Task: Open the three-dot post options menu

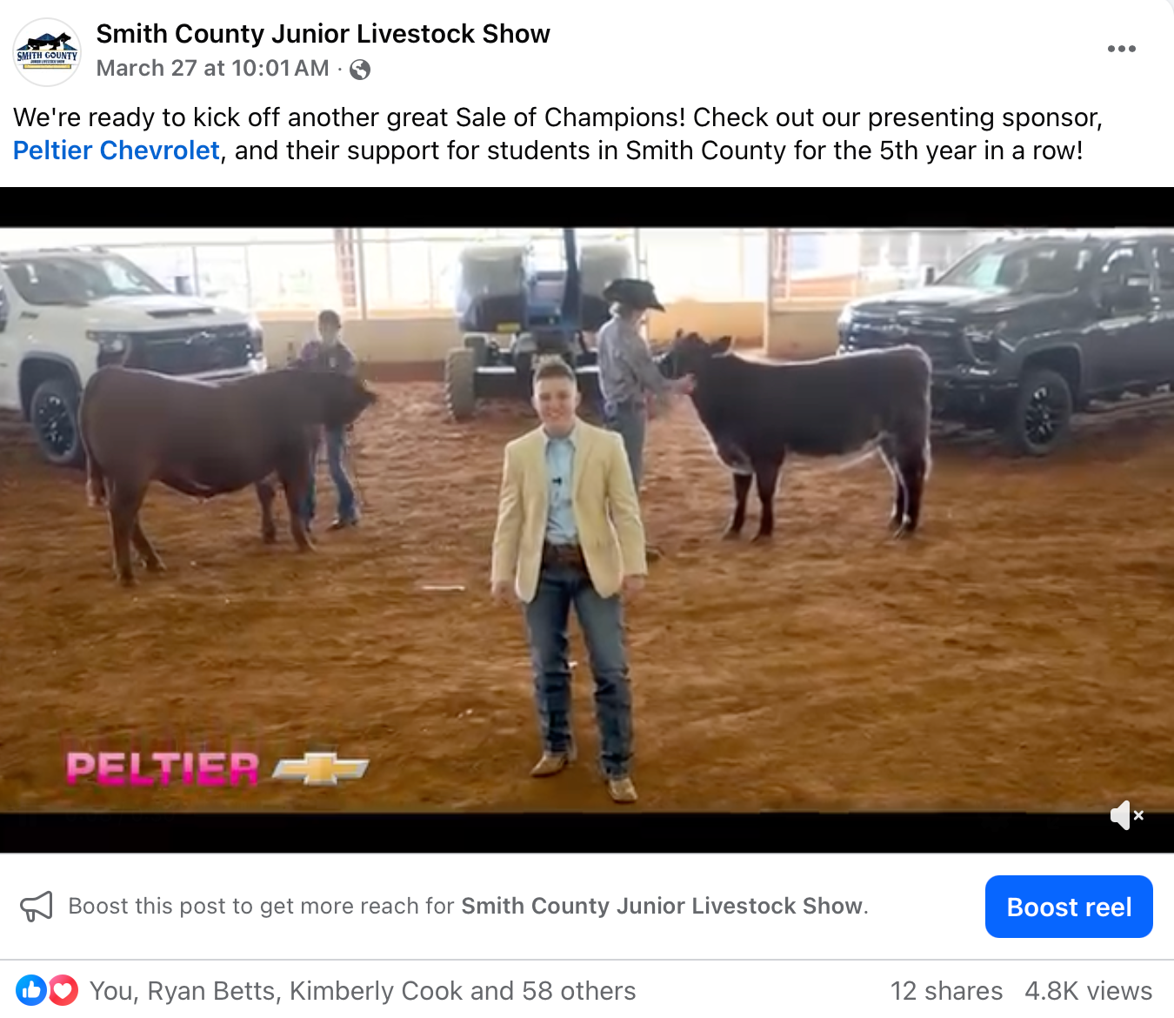Action: click(1121, 49)
